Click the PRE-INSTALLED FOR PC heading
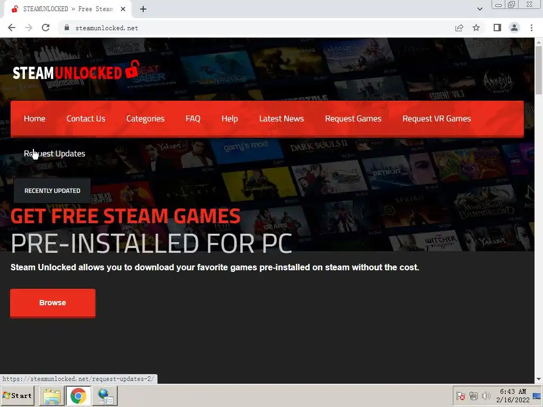The height and width of the screenshot is (407, 543). tap(151, 244)
